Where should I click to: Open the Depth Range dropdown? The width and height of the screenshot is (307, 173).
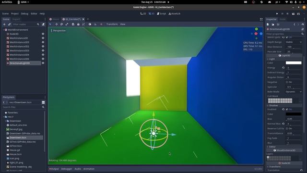click(x=293, y=42)
